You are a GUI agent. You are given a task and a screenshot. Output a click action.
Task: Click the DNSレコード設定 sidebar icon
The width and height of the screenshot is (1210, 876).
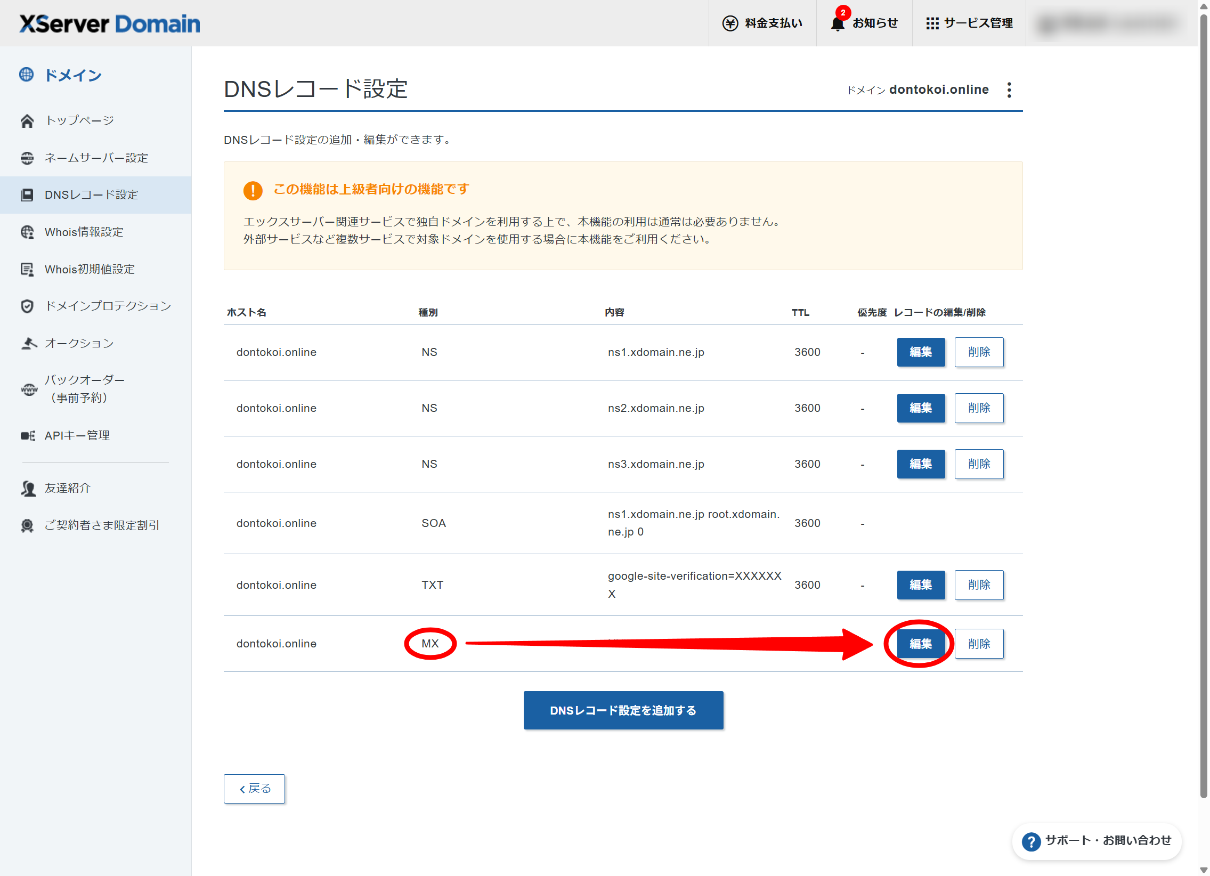27,194
